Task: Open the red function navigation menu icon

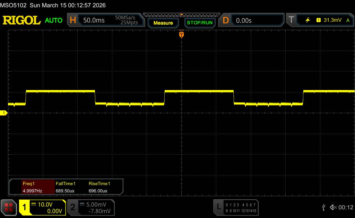Action: (x=9, y=207)
